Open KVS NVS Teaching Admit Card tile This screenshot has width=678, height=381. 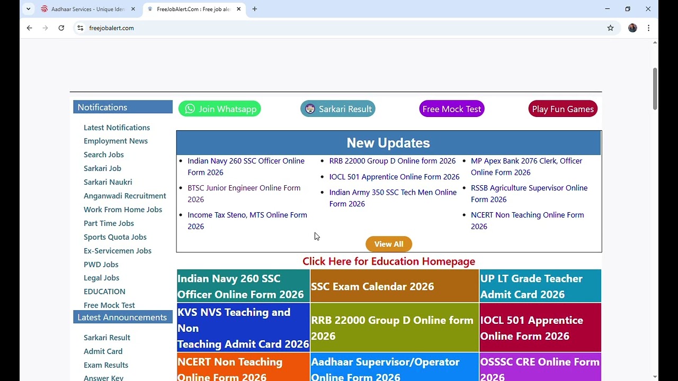pos(243,328)
